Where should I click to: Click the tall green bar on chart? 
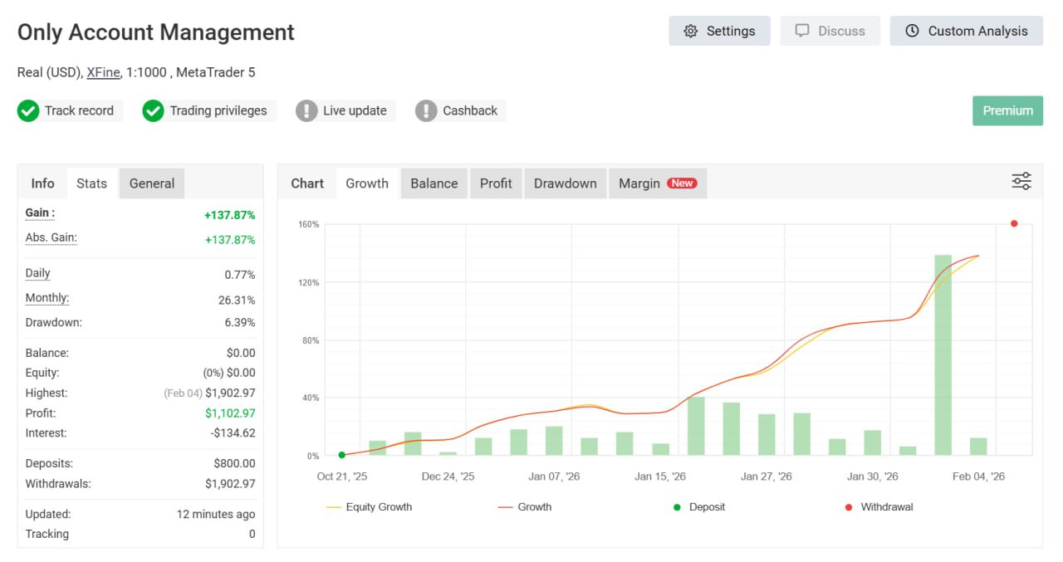click(943, 355)
